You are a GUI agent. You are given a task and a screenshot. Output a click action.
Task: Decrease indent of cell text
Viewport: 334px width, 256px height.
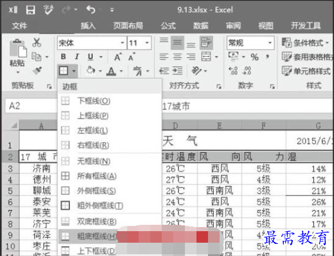164,71
